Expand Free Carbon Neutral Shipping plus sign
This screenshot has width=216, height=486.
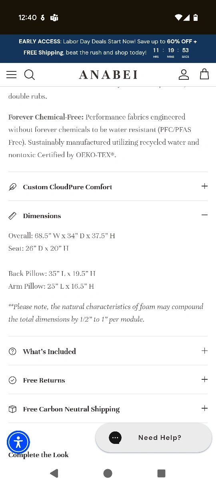[x=204, y=408]
